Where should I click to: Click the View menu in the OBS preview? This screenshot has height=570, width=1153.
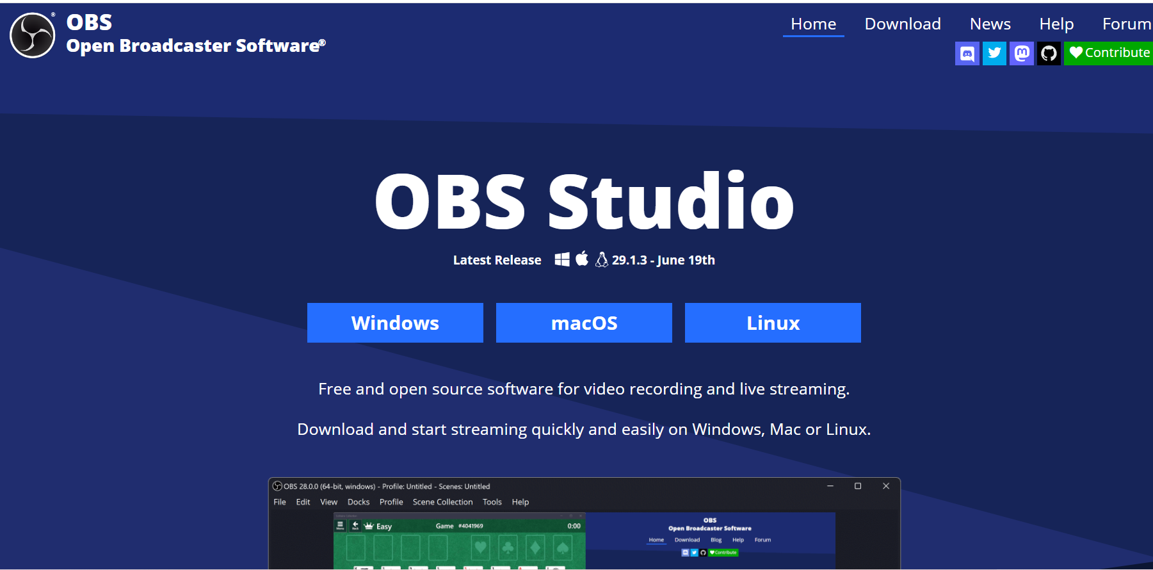[x=329, y=502]
